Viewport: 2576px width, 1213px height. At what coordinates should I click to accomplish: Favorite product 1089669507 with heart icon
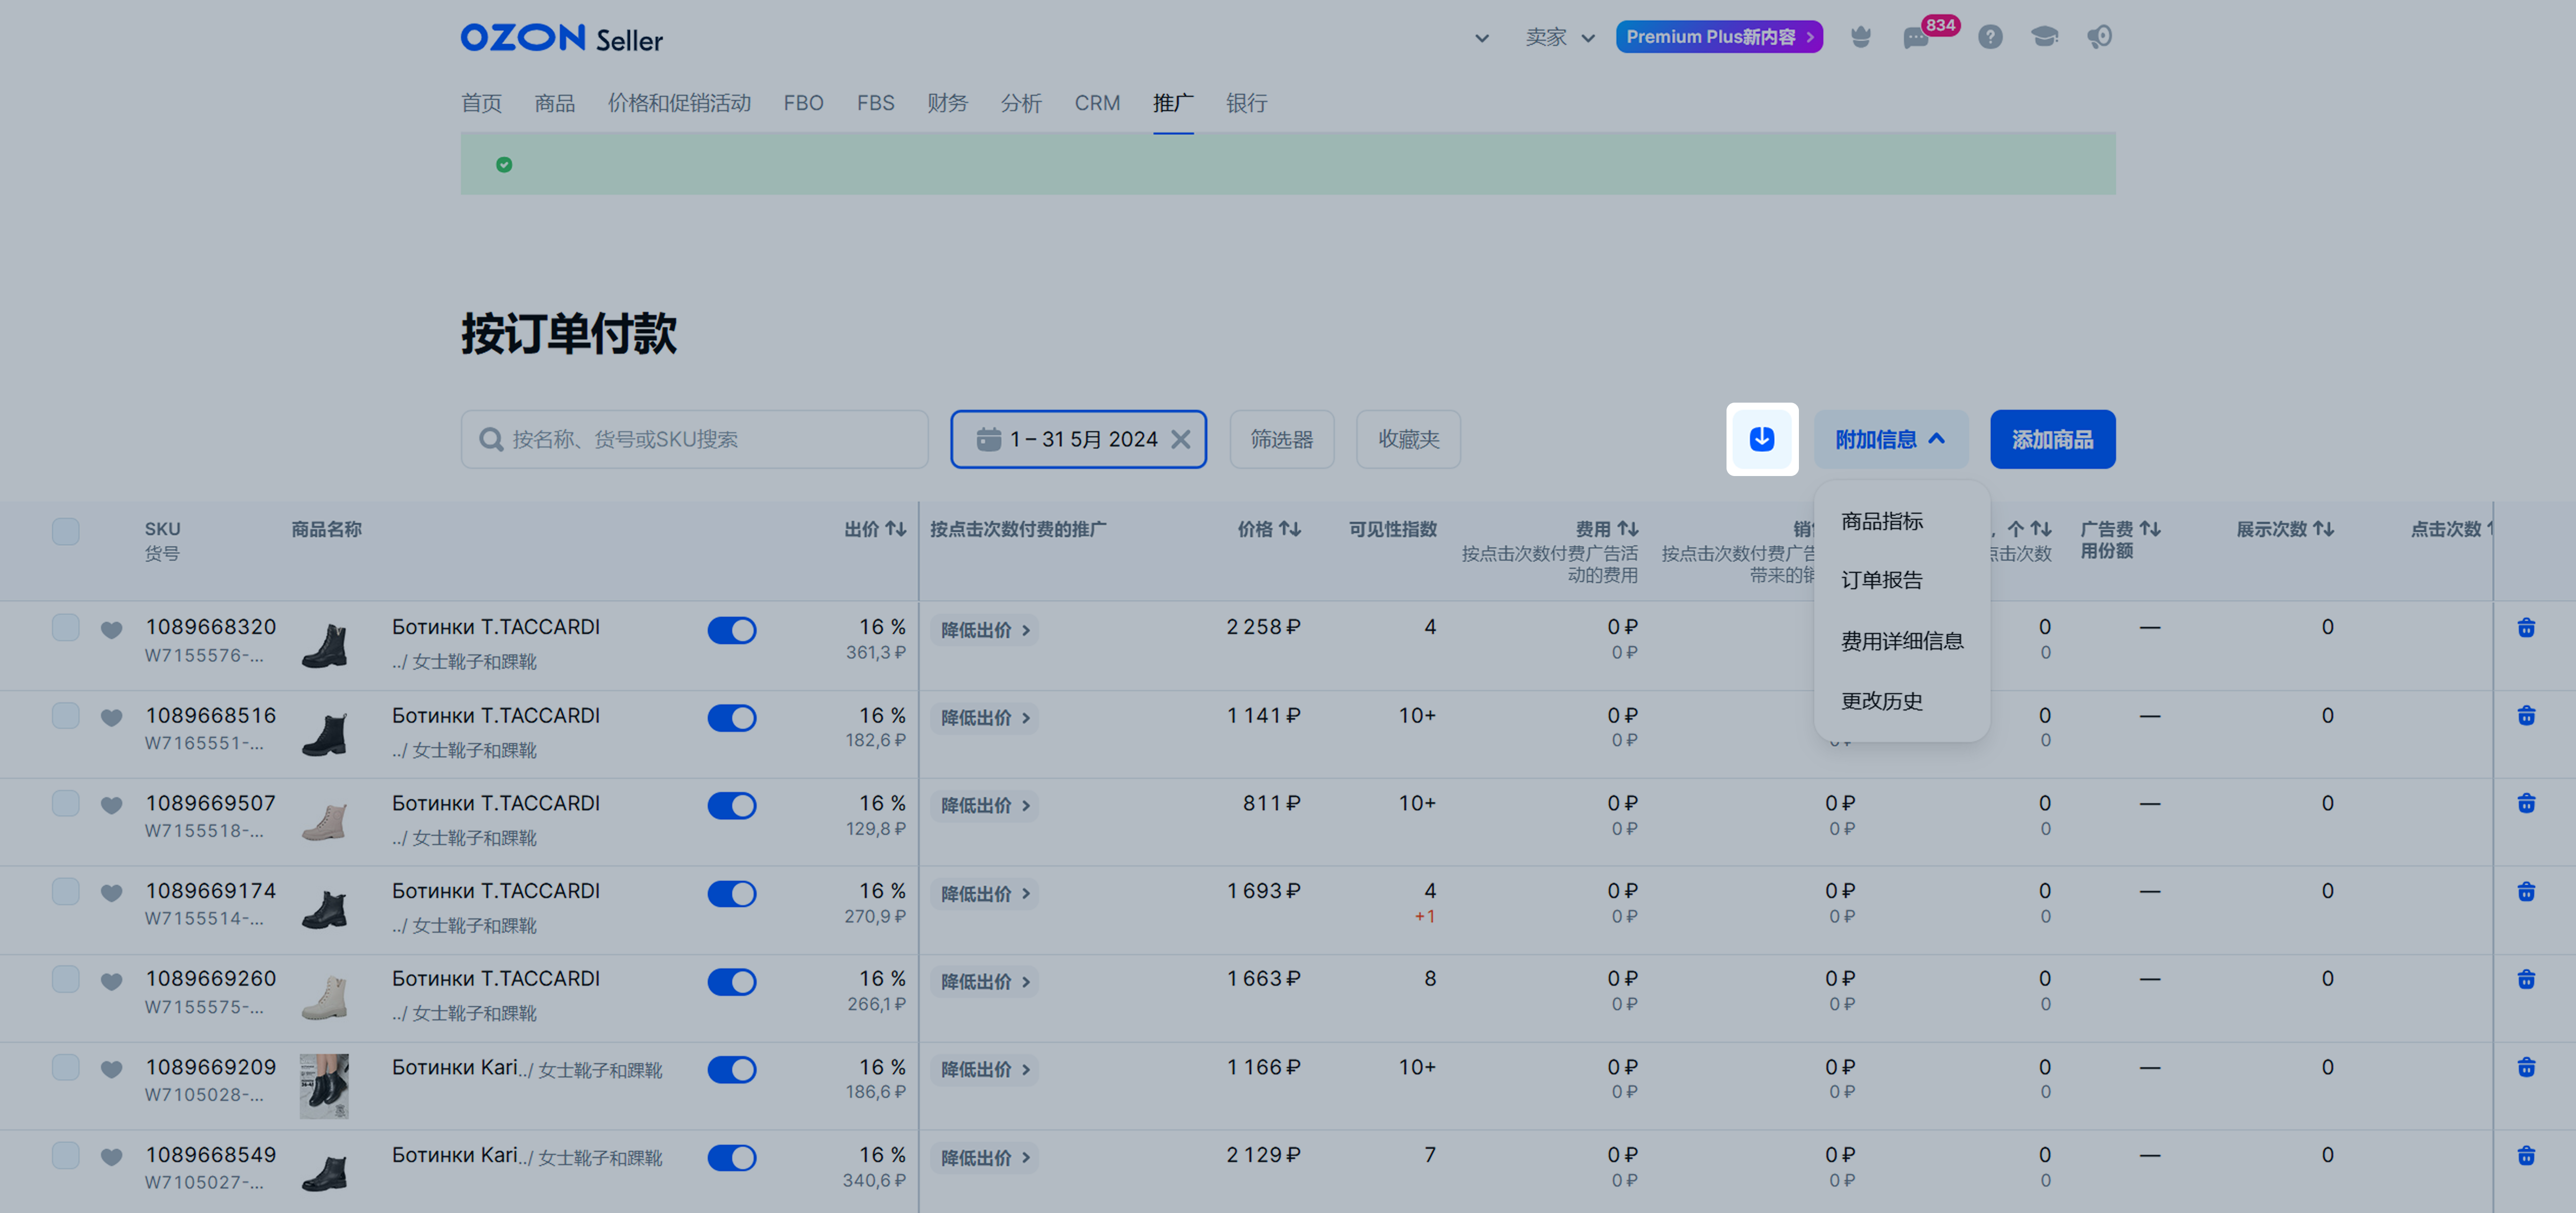[x=112, y=805]
